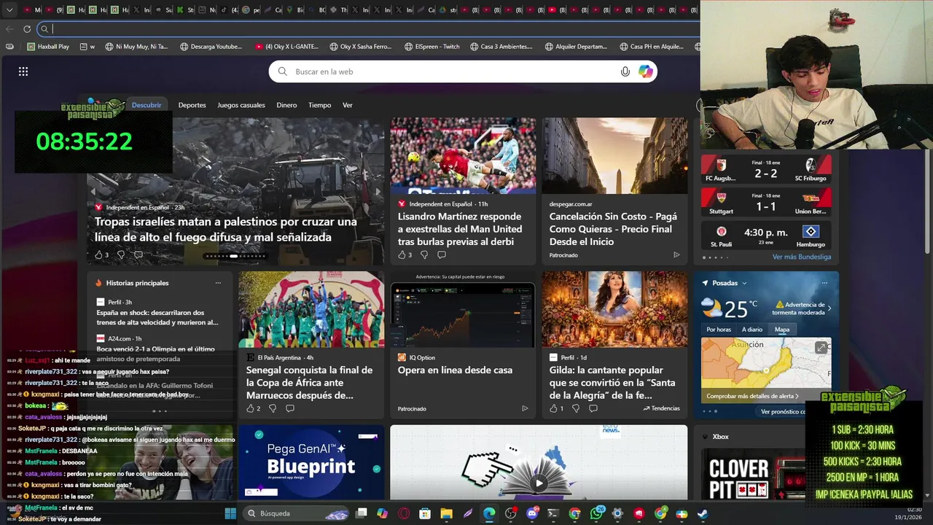Screen dimensions: 933x525
Task: Open Cancelación Sin Costo despegar ad
Action: tap(613, 229)
